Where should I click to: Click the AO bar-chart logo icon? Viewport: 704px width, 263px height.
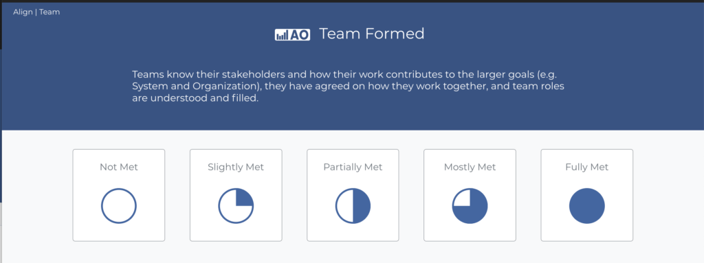pos(292,34)
